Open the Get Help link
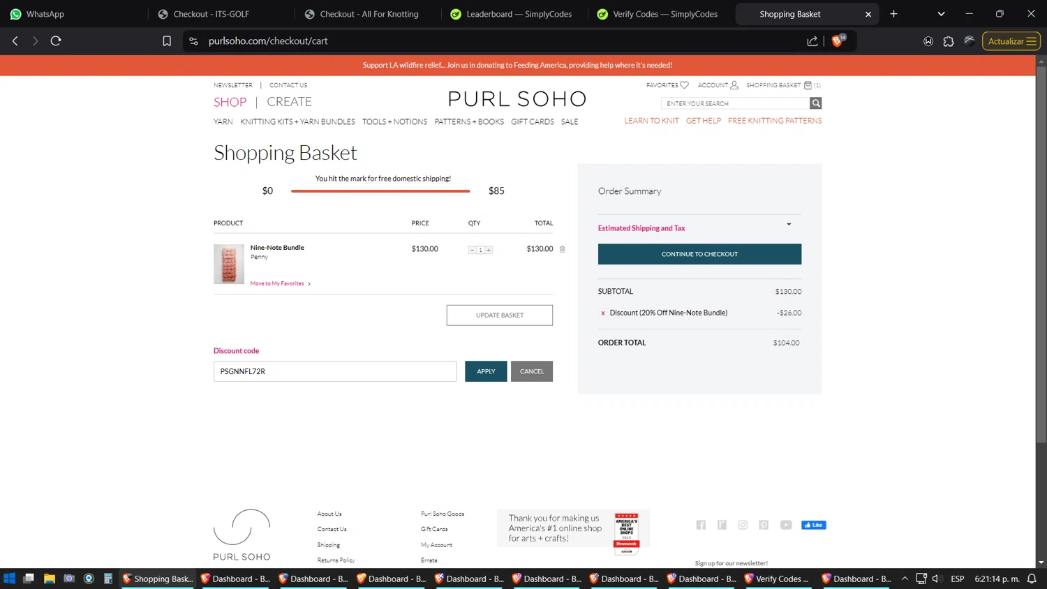 704,121
